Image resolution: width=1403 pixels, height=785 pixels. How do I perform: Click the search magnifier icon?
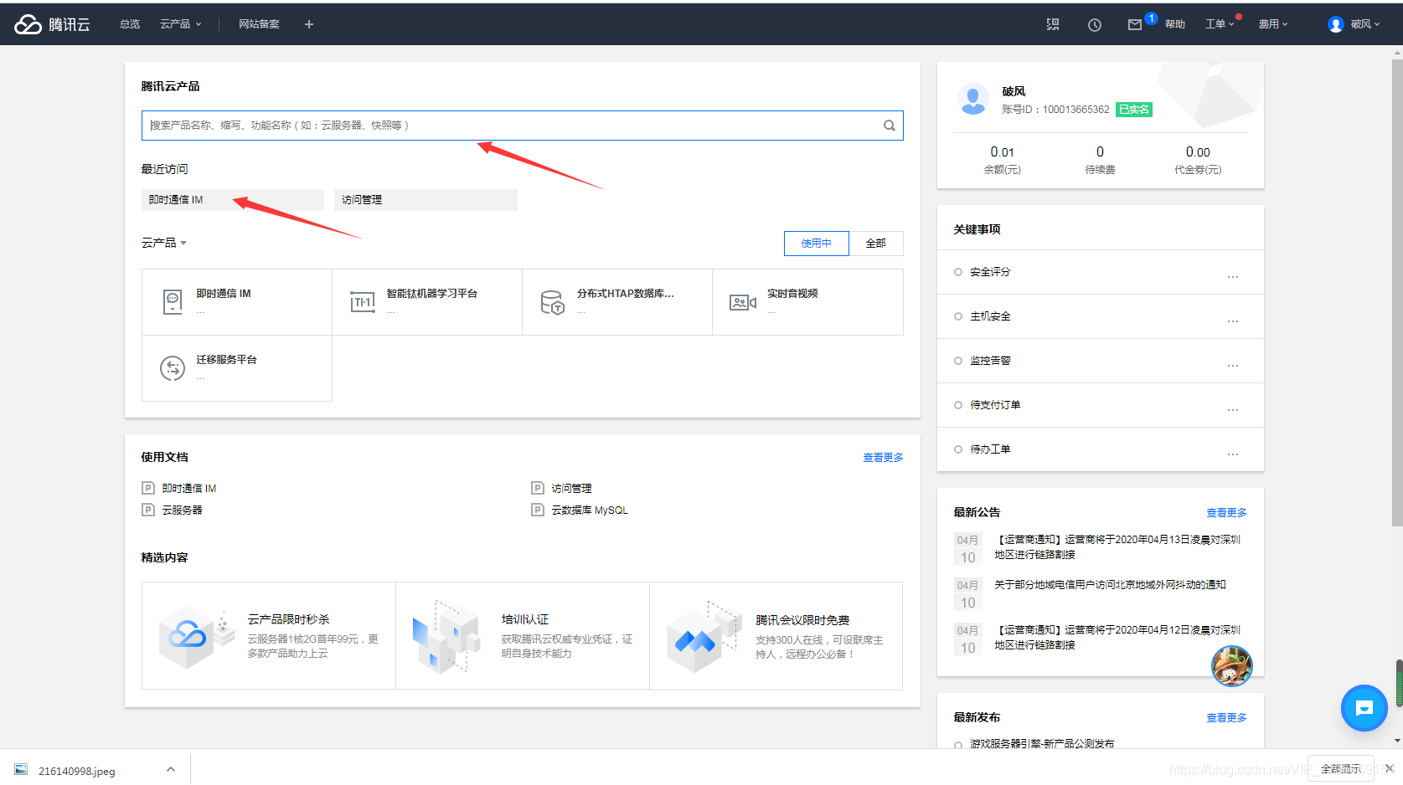[890, 126]
